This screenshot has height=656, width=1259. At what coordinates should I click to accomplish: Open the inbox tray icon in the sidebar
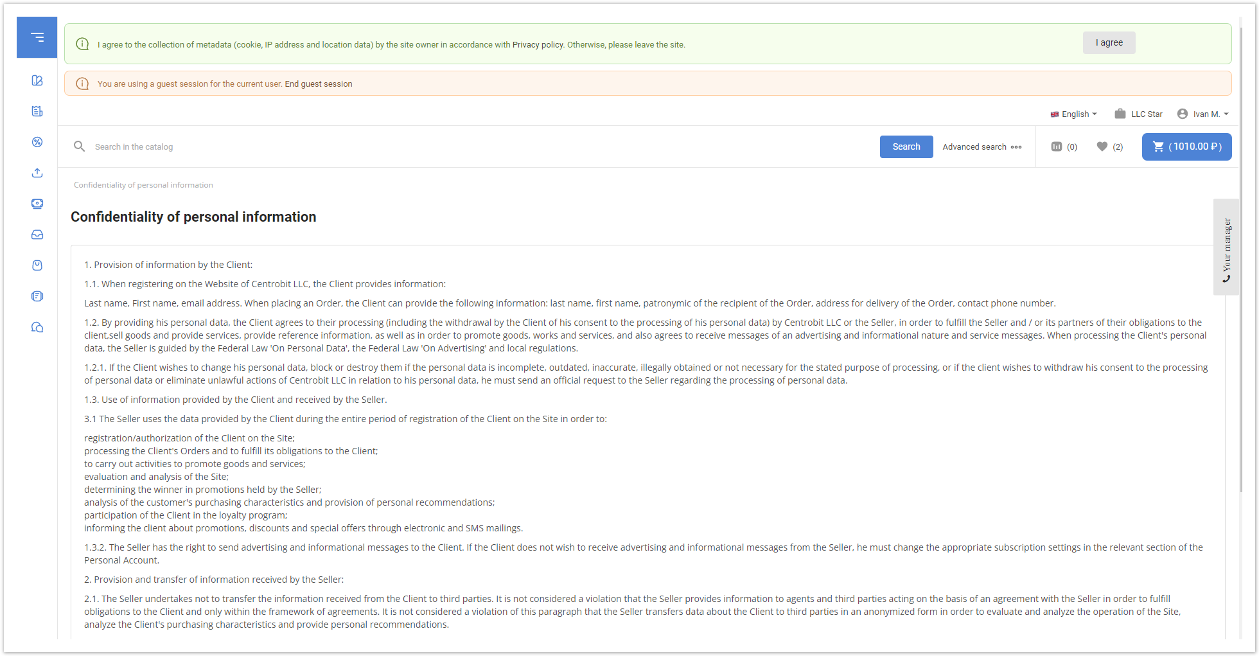37,235
